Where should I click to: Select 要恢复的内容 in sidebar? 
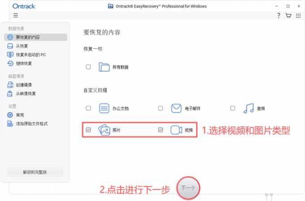(35, 37)
